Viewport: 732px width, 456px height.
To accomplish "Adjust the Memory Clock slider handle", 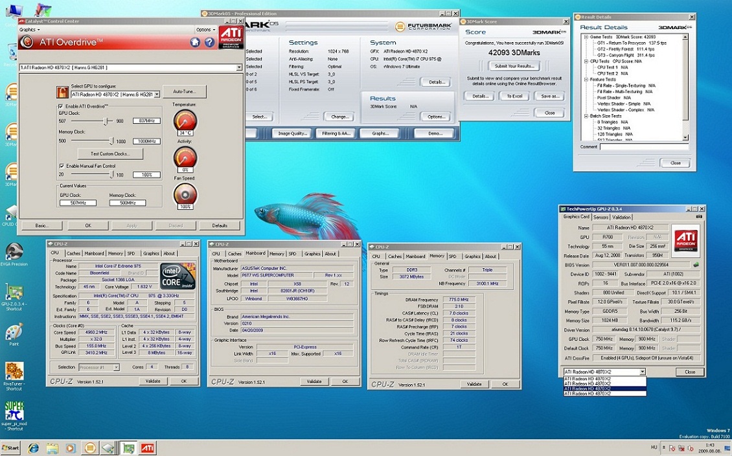I will click(x=111, y=141).
